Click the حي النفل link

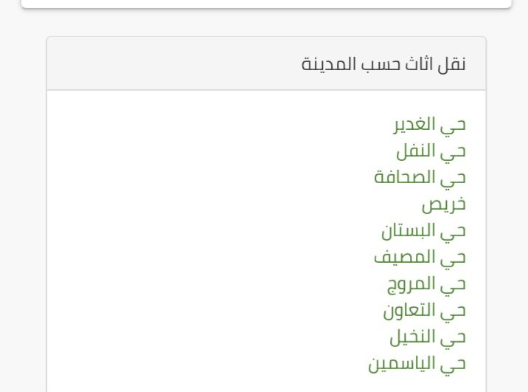tap(431, 151)
